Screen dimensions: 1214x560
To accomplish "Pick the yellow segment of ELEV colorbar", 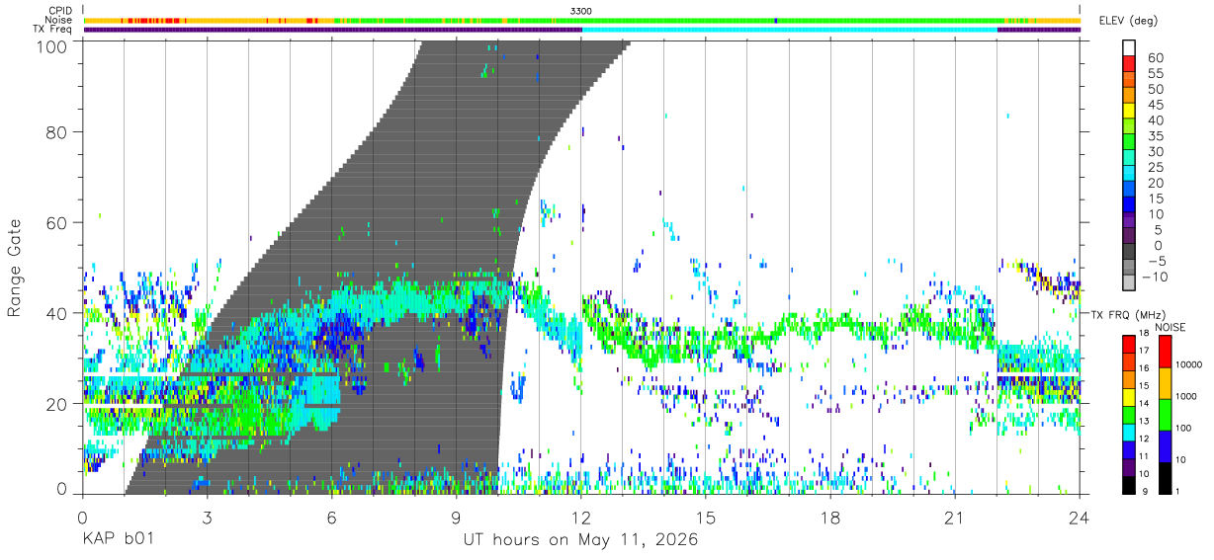I will click(1129, 110).
